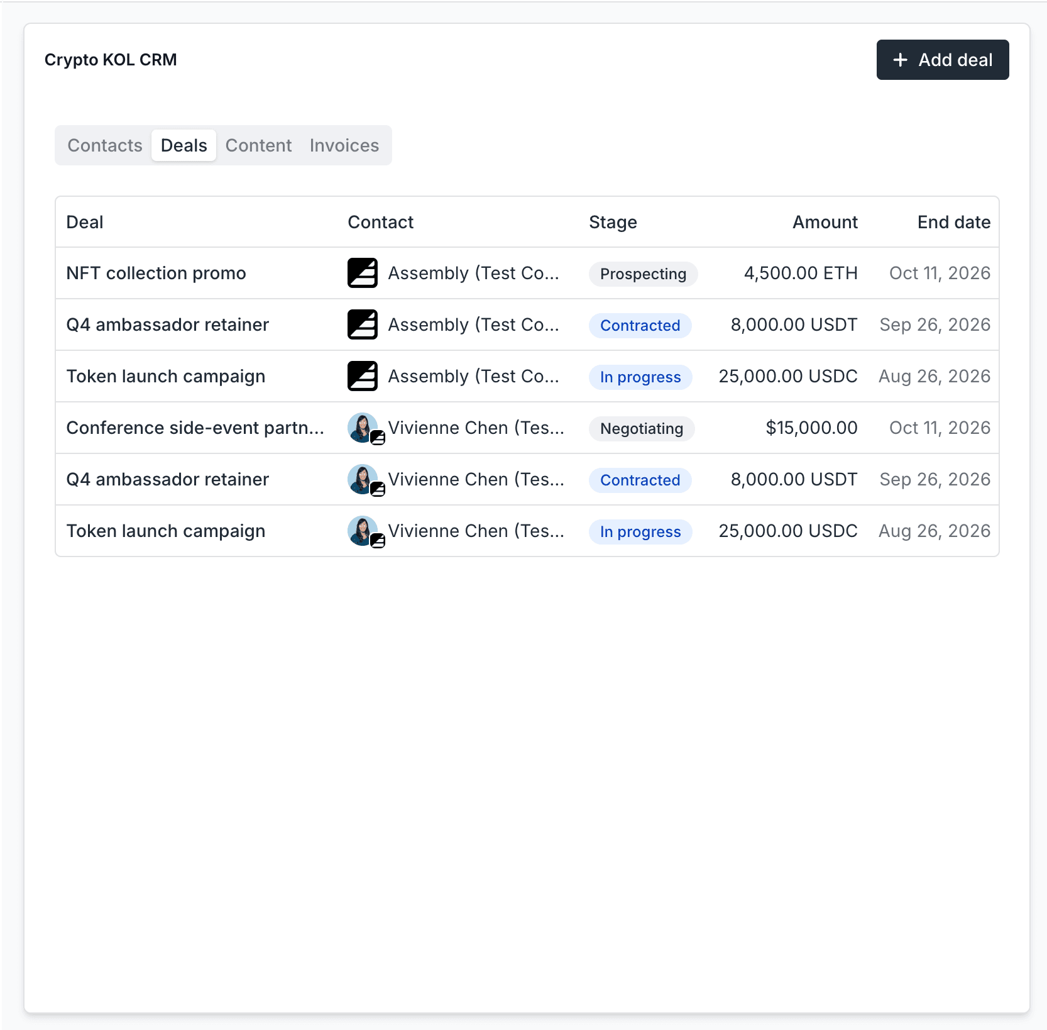Click Contracted badge in Vivienne Chen row
Screen dimensions: 1047x1030
pos(640,480)
